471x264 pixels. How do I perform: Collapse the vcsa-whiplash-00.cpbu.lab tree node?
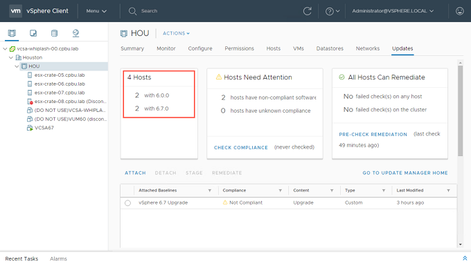(x=5, y=48)
